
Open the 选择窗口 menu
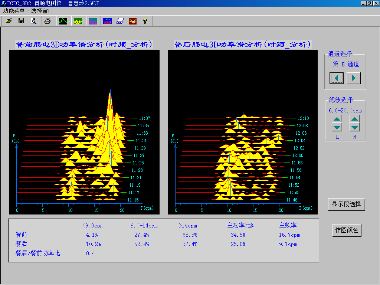42,11
